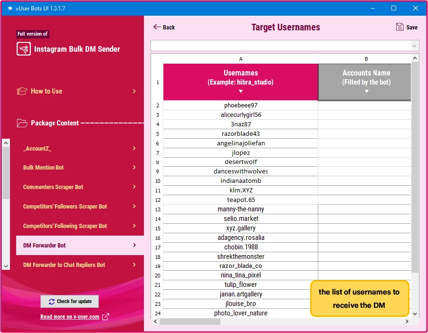The width and height of the screenshot is (428, 333).
Task: Click the vUser app icon in title bar
Action: 10,8
